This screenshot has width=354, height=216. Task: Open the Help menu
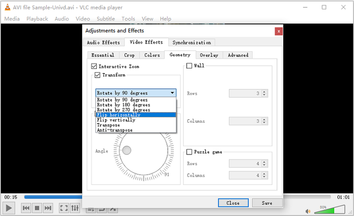point(165,19)
